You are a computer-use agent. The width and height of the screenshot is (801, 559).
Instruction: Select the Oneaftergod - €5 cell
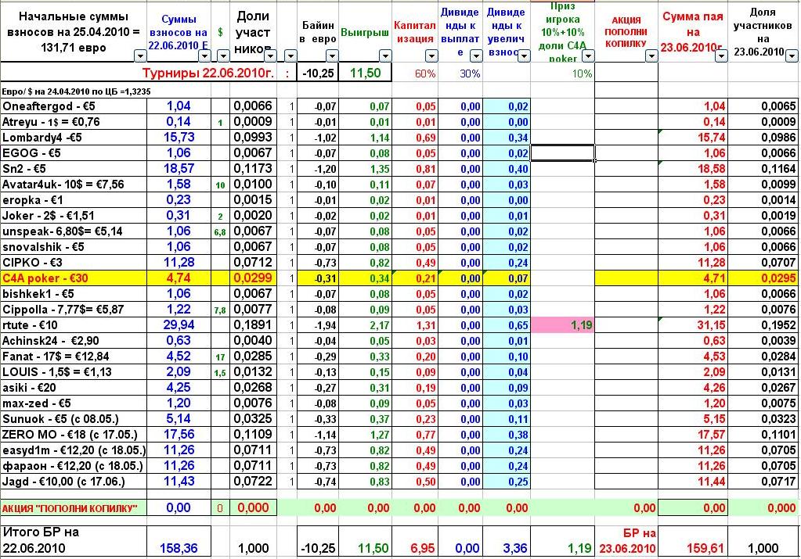pyautogui.click(x=74, y=106)
